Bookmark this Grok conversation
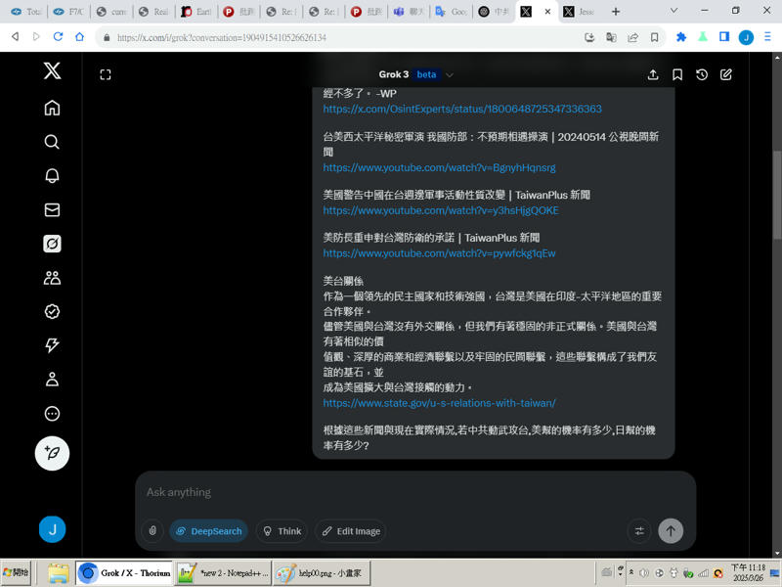Screen dimensions: 782x587 point(677,74)
